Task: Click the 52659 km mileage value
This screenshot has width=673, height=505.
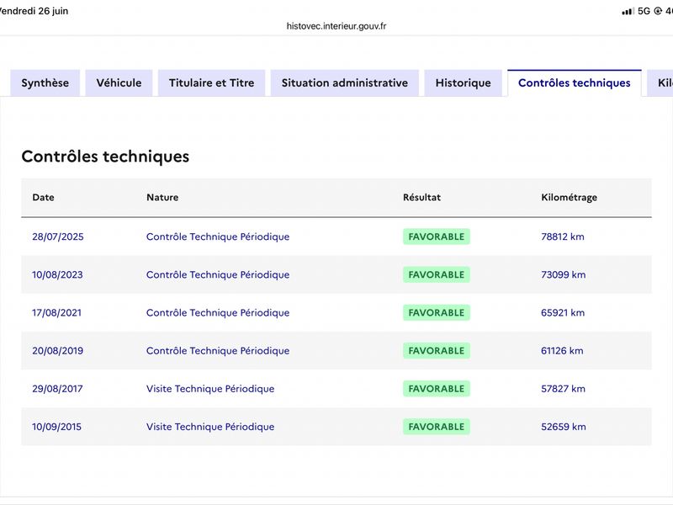Action: [x=564, y=427]
